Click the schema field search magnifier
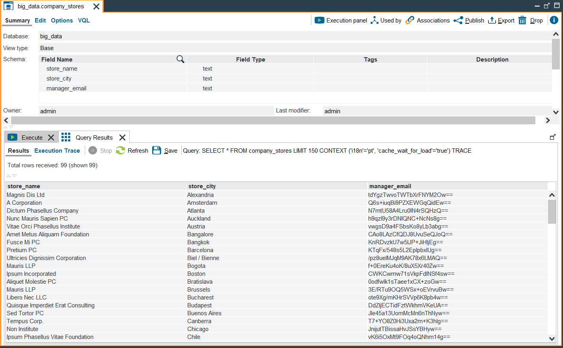 point(180,59)
